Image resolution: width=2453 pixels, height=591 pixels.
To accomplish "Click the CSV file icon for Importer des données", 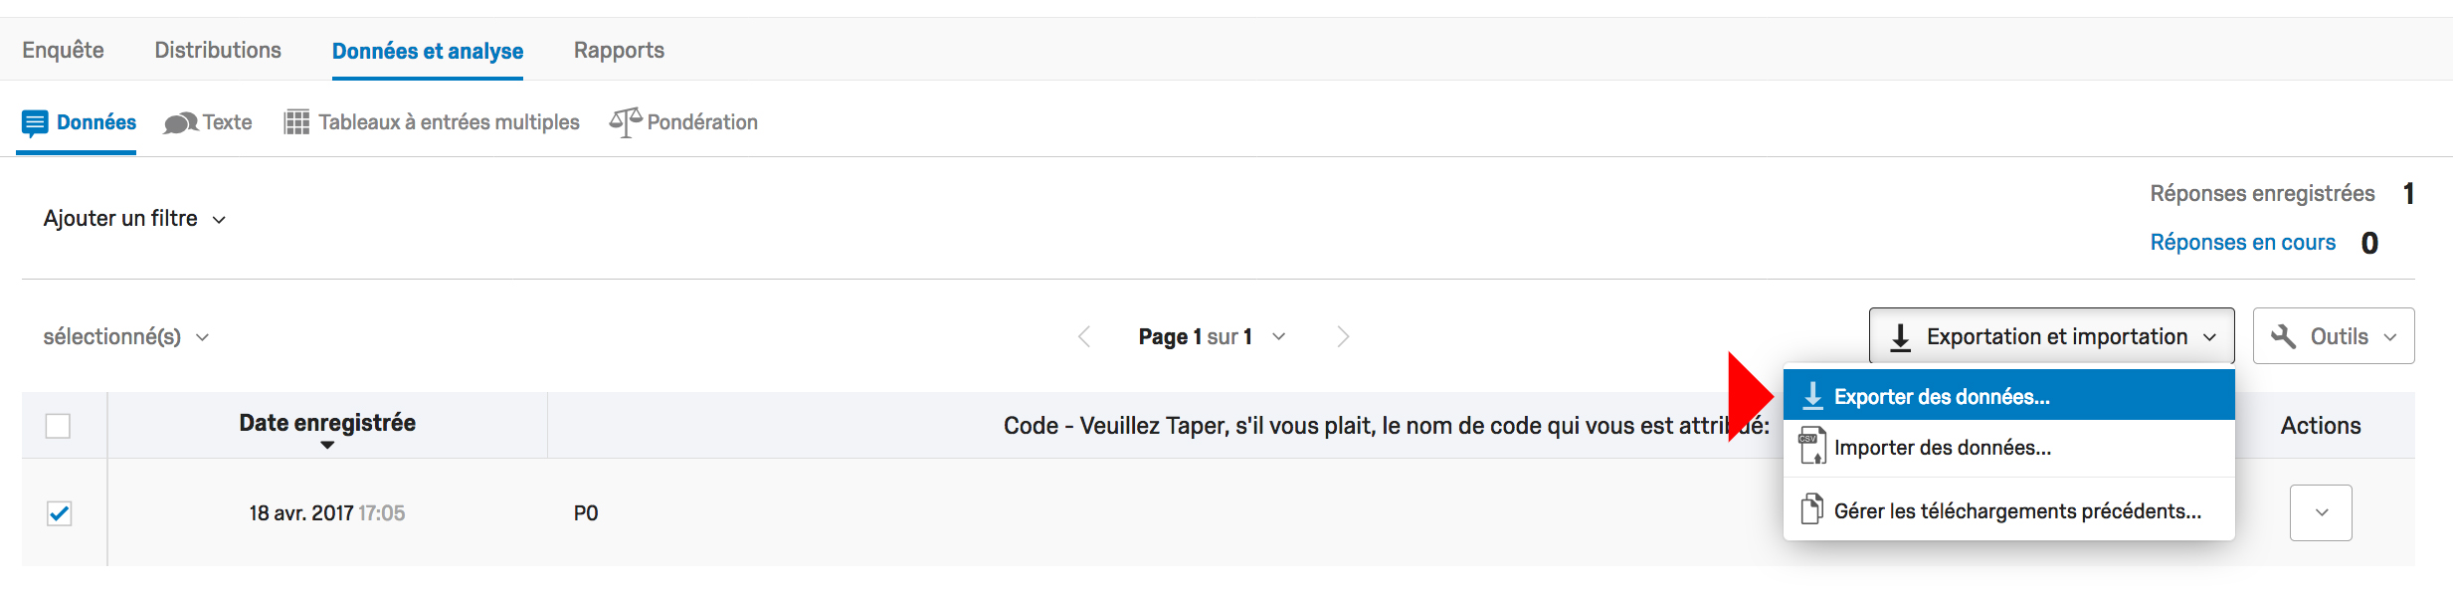I will [1811, 447].
